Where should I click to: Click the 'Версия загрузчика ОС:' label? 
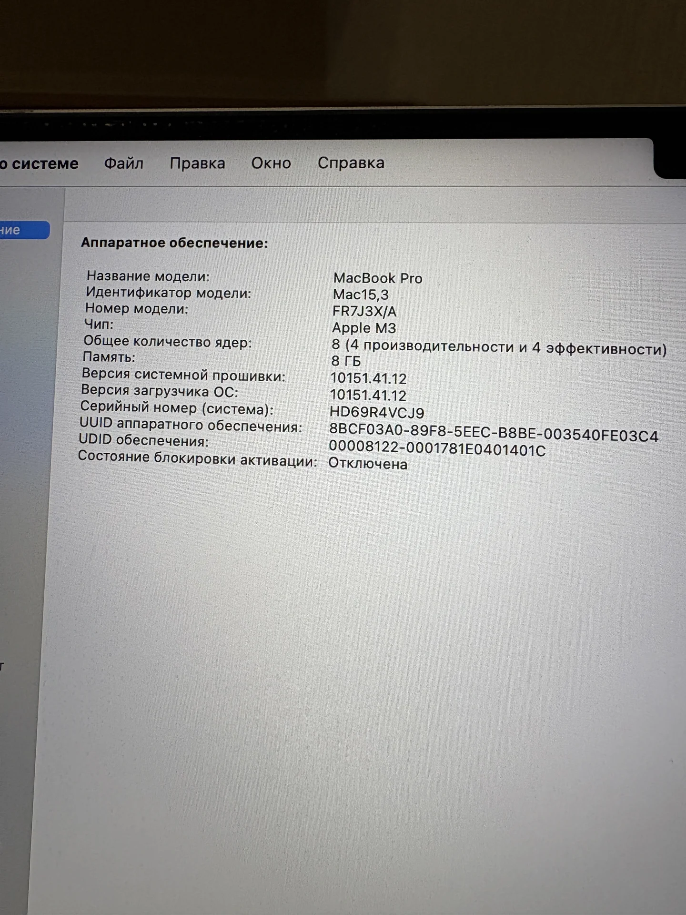(x=159, y=391)
